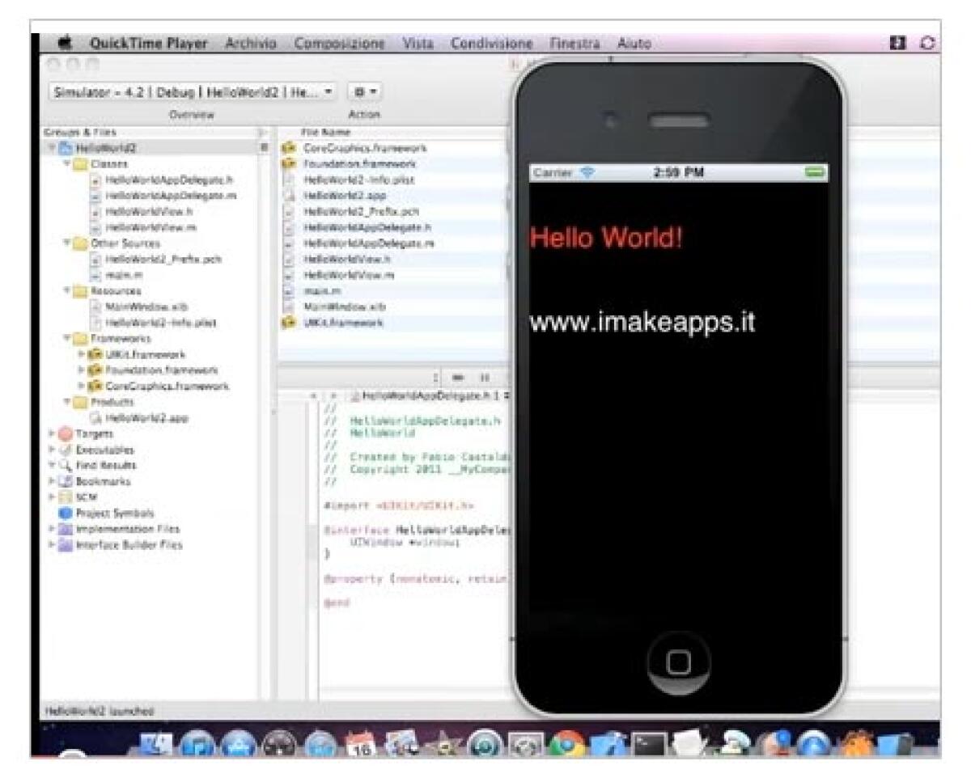Click UIKit.framework toolbox icon in the file list
Image resolution: width=971 pixels, height=778 pixels.
click(289, 323)
